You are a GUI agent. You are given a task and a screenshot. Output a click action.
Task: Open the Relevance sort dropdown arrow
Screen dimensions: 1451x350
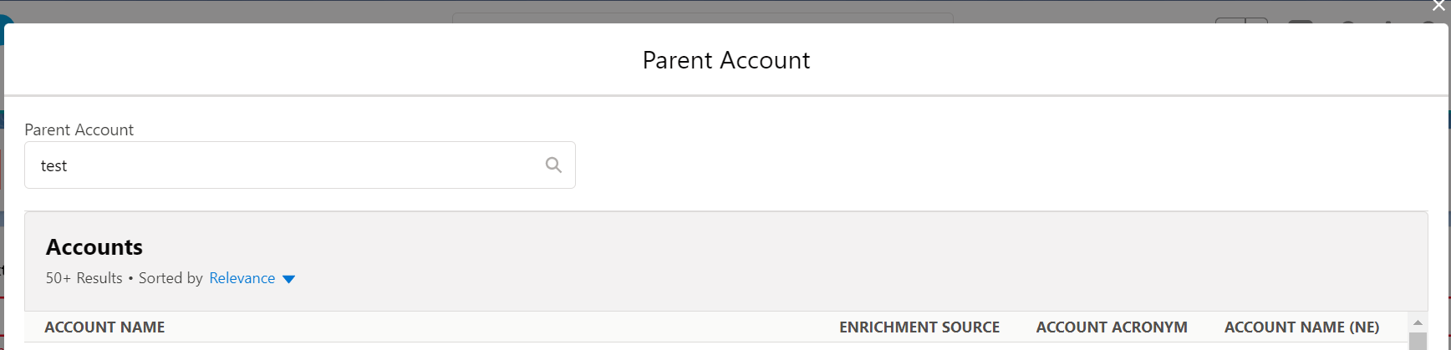pos(289,279)
